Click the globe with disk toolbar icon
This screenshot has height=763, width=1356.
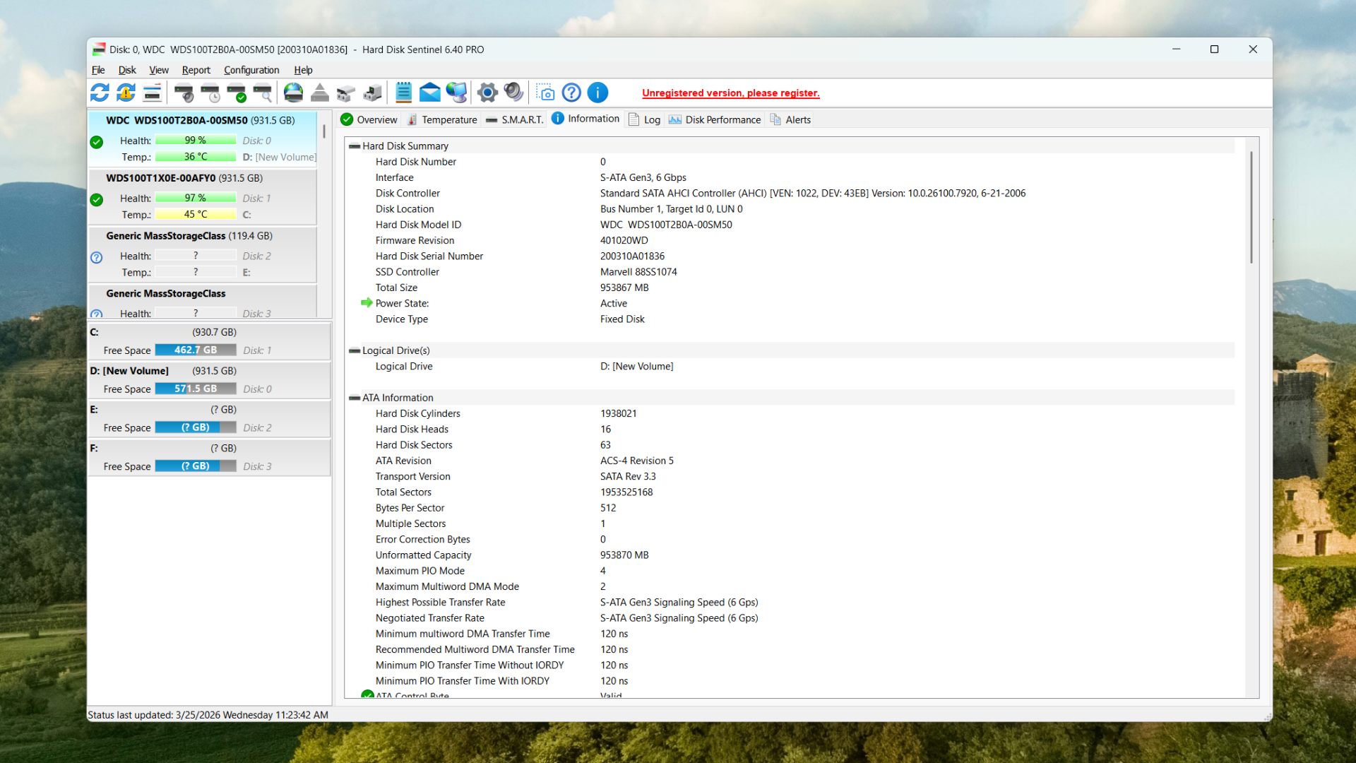tap(293, 93)
